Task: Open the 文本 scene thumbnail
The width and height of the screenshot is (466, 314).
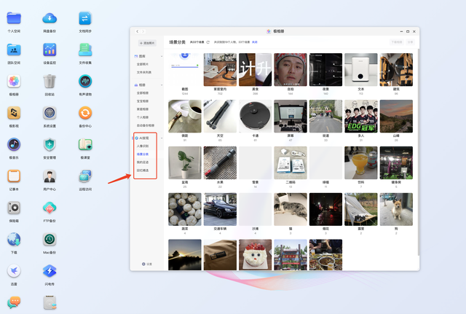Action: tap(361, 70)
